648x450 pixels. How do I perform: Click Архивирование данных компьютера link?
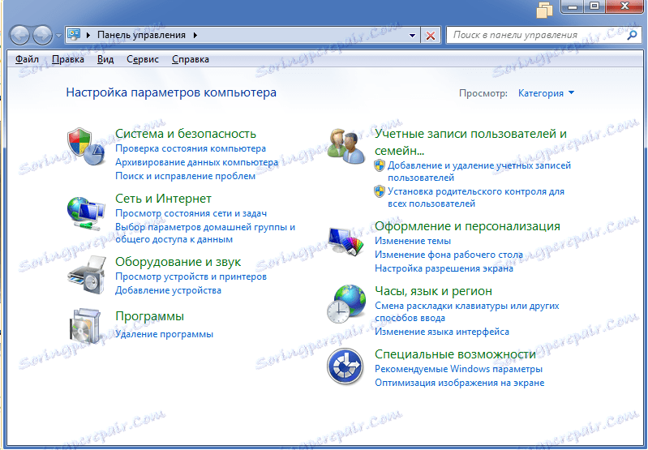(x=197, y=162)
